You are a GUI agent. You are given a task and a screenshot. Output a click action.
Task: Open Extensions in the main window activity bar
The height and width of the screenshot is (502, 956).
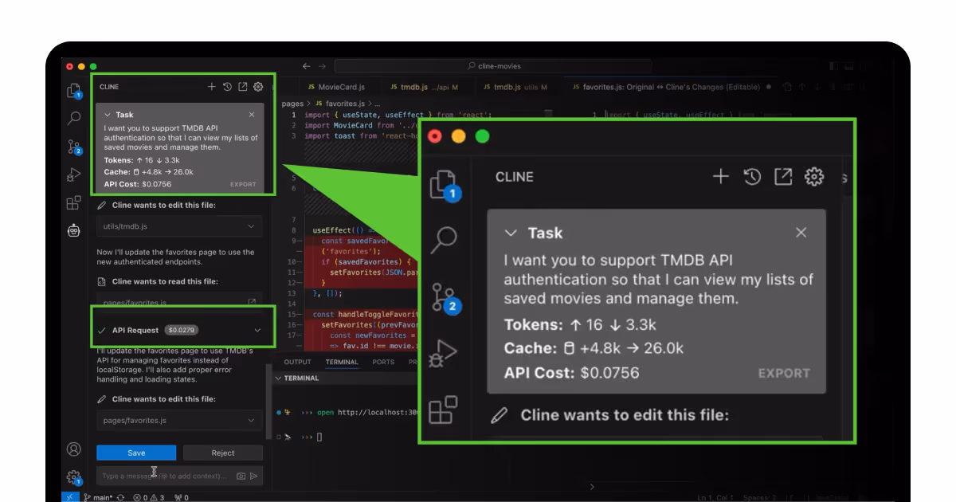tap(73, 202)
